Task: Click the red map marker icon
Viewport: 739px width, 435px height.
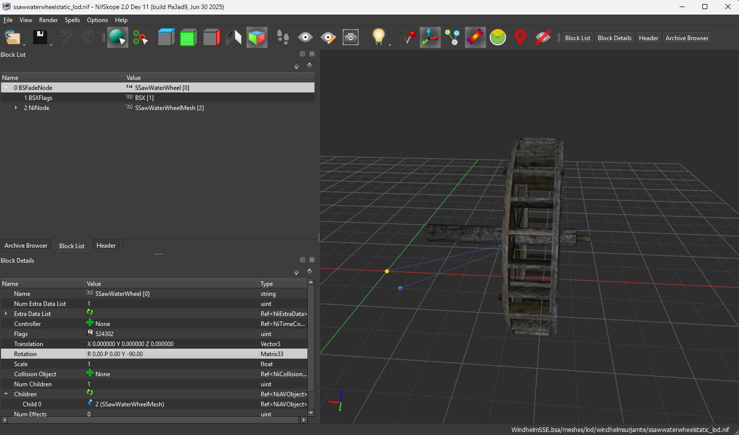Action: click(x=520, y=38)
